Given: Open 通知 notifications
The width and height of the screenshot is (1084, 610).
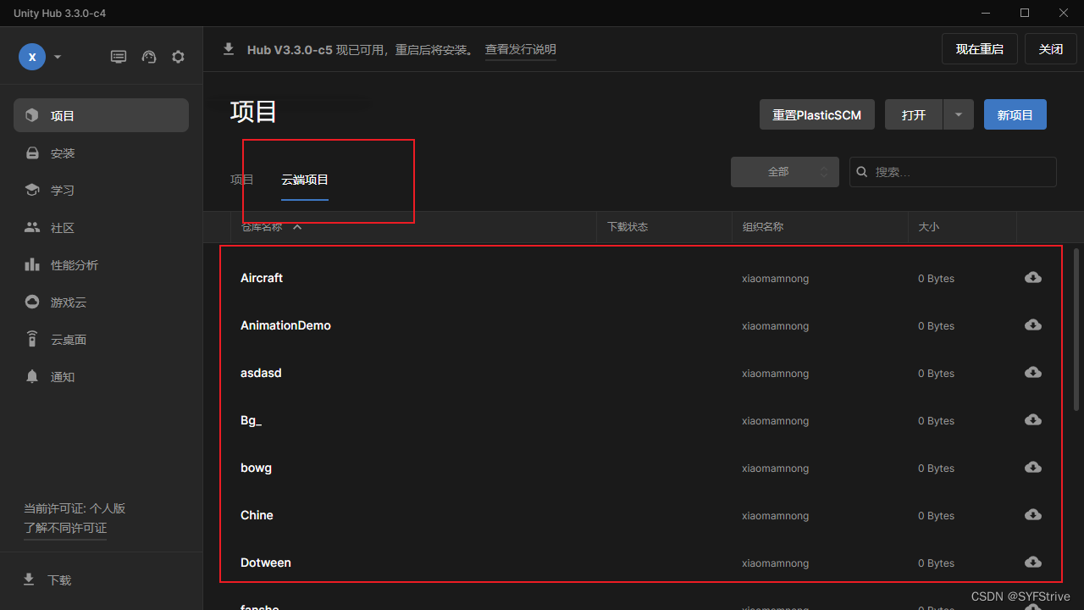Looking at the screenshot, I should (101, 377).
